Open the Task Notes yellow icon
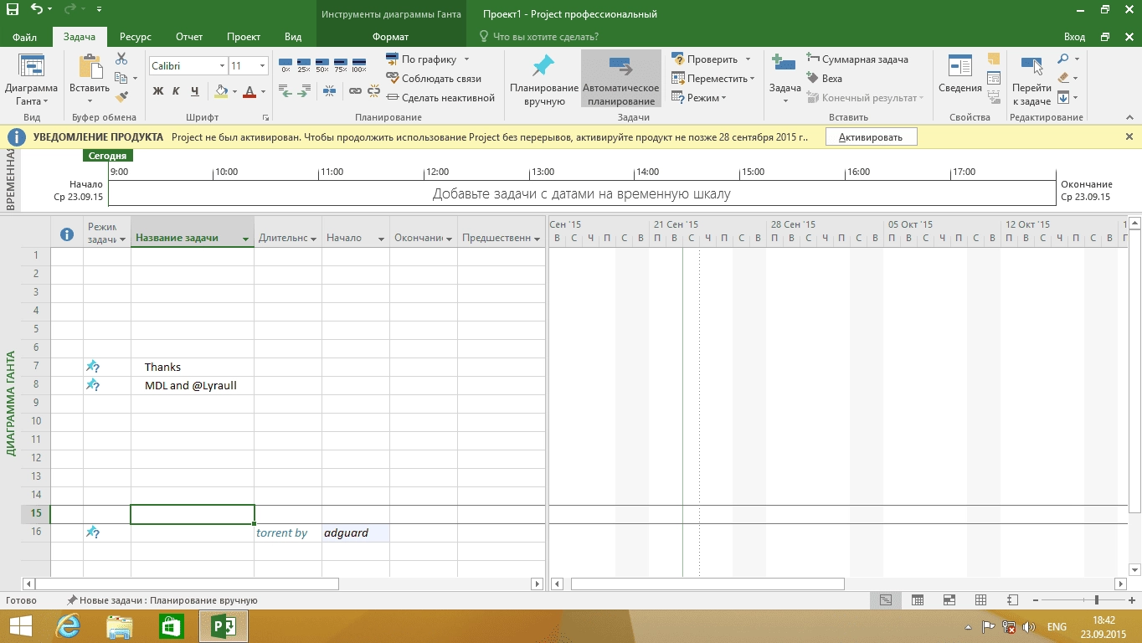Viewport: 1142px width, 643px height. point(994,59)
